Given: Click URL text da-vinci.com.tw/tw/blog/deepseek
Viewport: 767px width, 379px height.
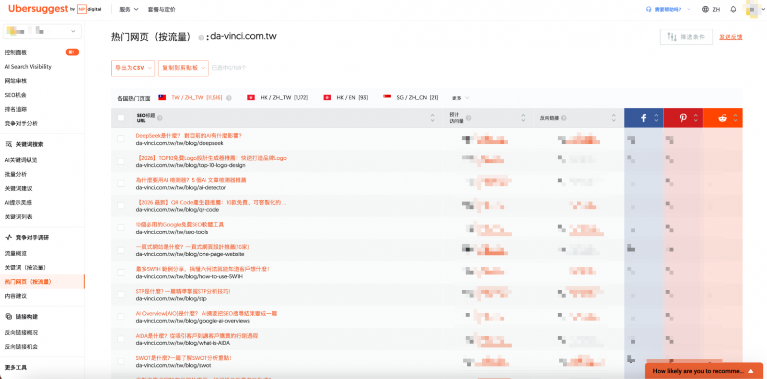Looking at the screenshot, I should click(x=179, y=143).
